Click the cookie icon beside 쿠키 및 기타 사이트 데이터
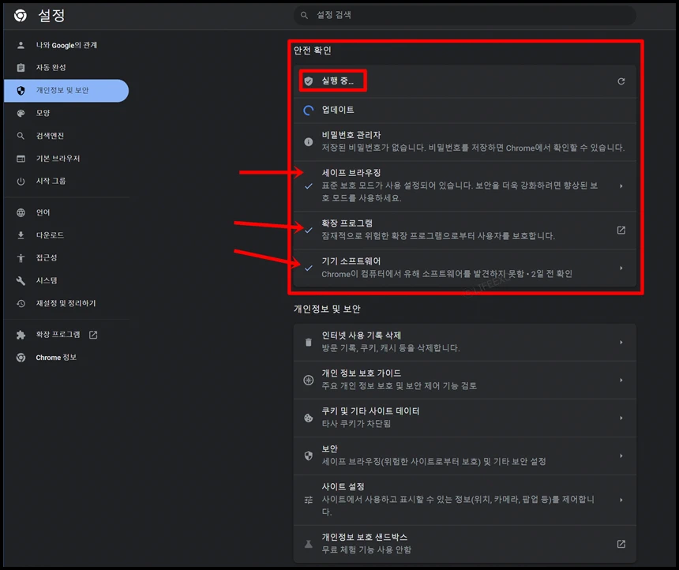679x570 pixels. coord(309,418)
